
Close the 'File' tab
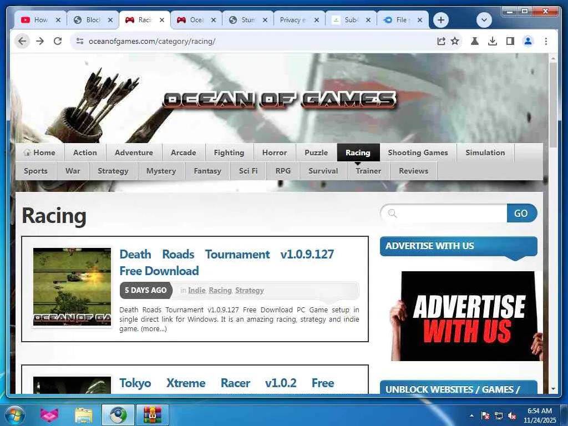point(420,20)
